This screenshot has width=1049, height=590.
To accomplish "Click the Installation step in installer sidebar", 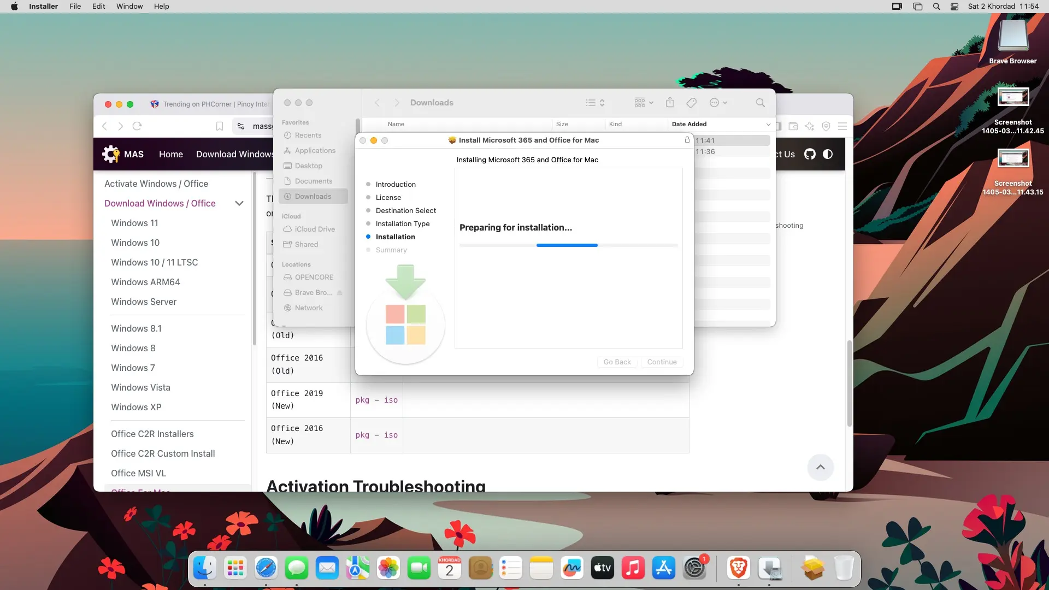I will [x=395, y=237].
